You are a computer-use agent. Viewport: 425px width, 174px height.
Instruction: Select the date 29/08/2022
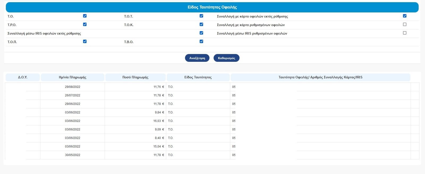click(x=73, y=87)
